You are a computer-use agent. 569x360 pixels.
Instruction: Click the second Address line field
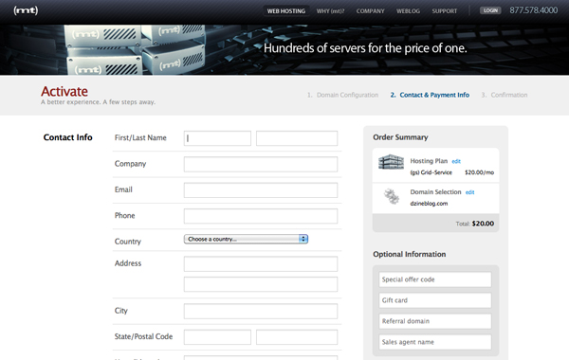pos(261,284)
